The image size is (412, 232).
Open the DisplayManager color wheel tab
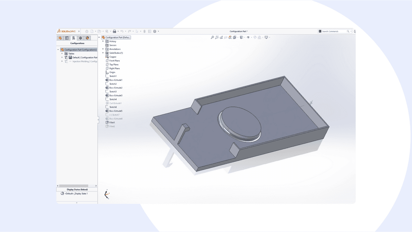coord(87,38)
